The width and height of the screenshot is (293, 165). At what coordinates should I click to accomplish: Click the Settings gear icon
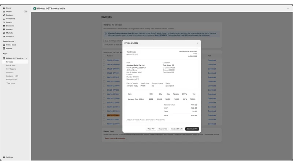(4, 157)
